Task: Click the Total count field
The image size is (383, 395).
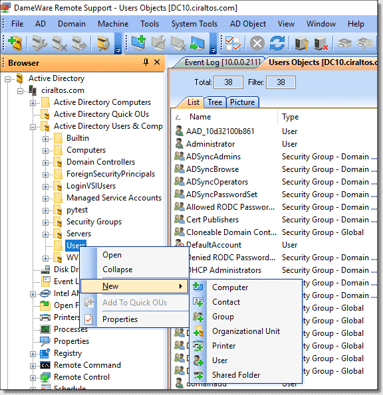Action: [x=228, y=82]
